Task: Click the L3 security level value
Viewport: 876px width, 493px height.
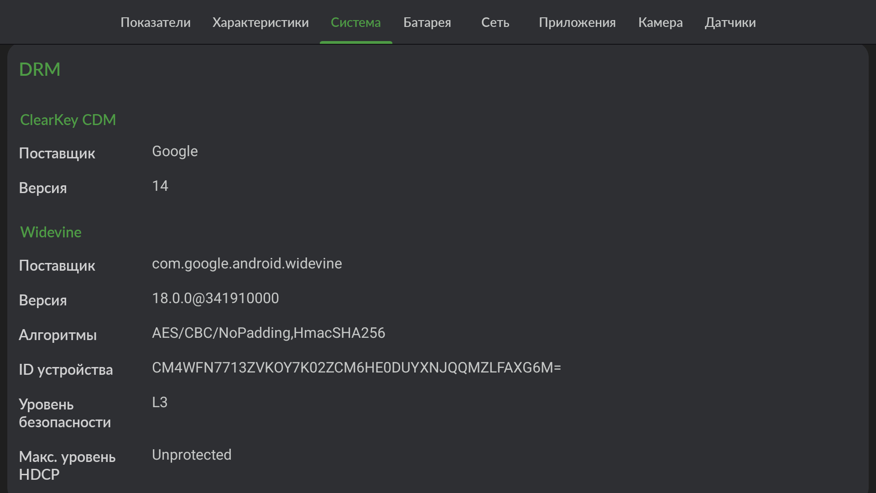Action: tap(160, 403)
